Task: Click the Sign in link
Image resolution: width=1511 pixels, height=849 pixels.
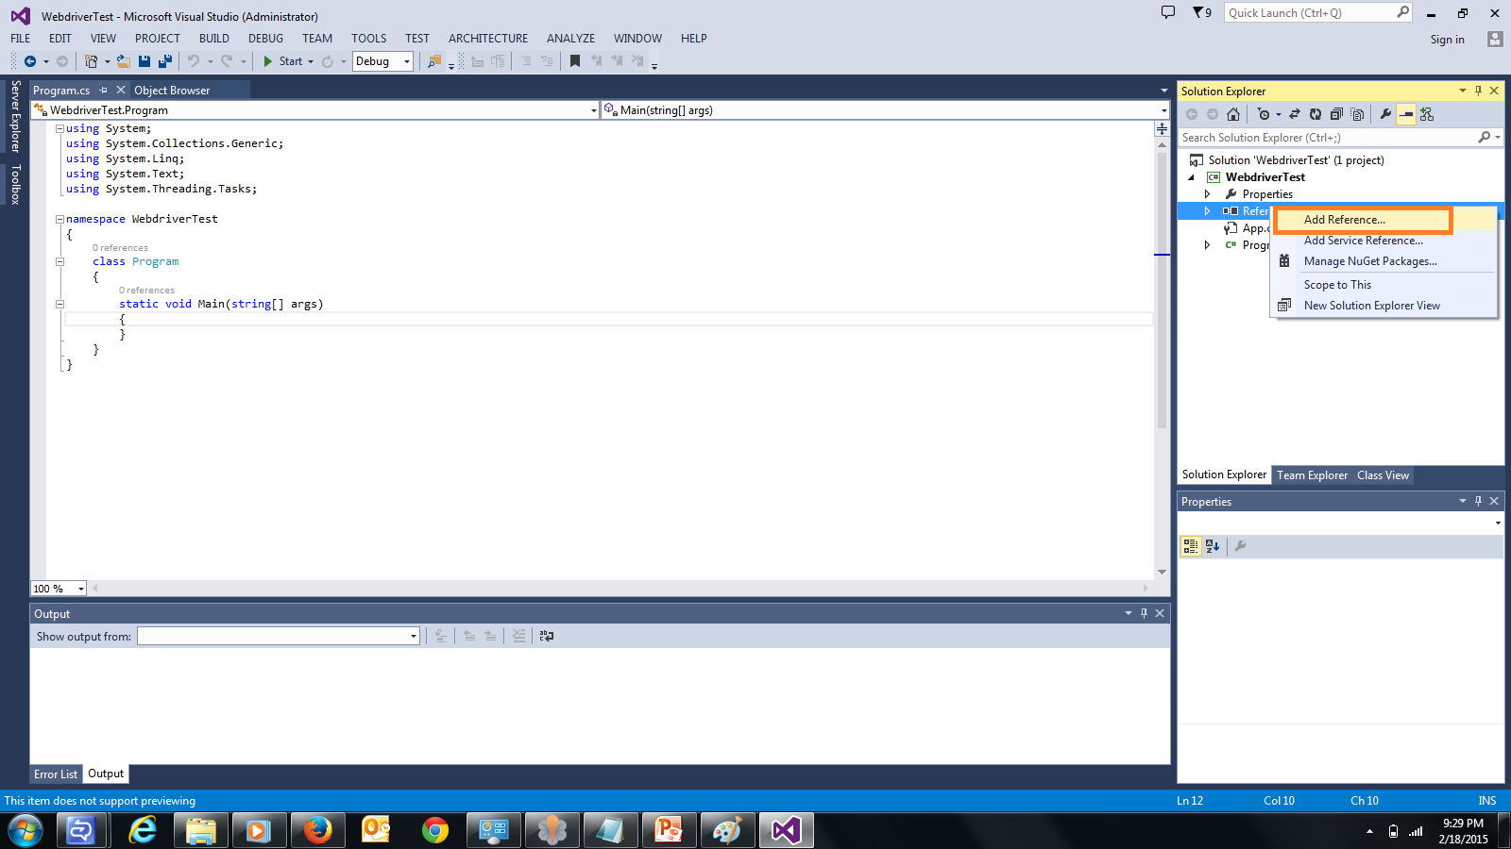Action: (1448, 39)
